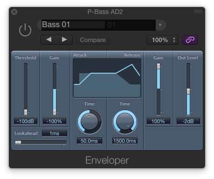Click the Release Time knob
214x179 pixels.
(x=125, y=122)
